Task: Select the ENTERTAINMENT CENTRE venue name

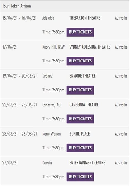Action: (x=87, y=163)
